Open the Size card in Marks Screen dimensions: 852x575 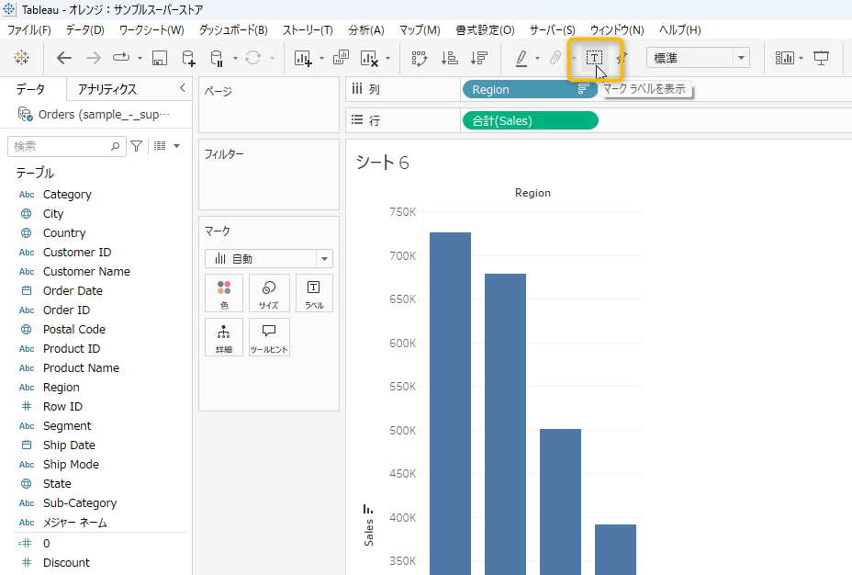point(269,293)
